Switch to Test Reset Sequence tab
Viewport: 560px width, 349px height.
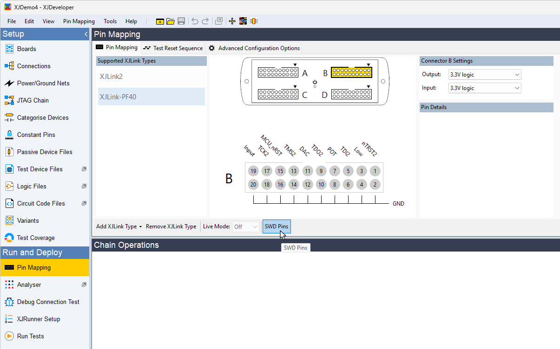[x=173, y=48]
